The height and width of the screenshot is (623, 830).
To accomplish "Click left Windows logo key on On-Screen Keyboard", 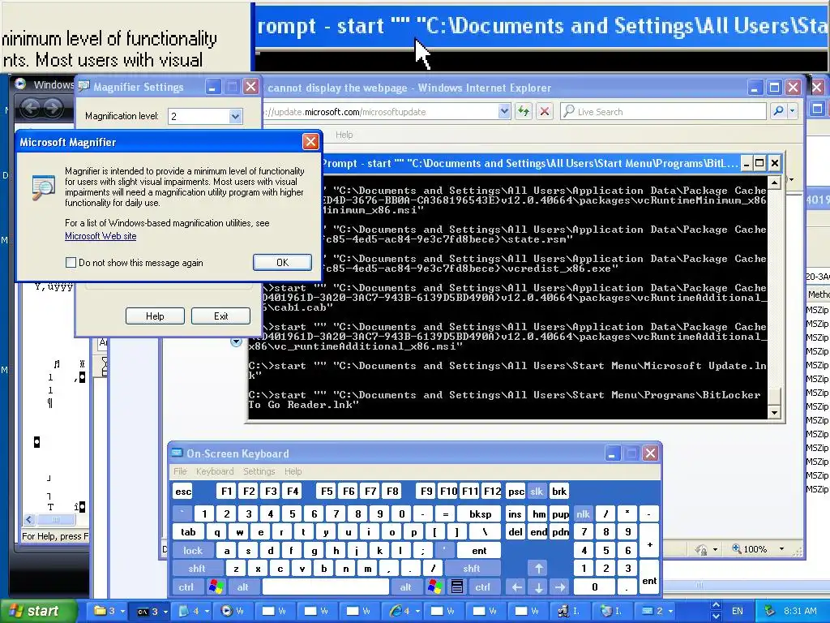I will point(216,587).
